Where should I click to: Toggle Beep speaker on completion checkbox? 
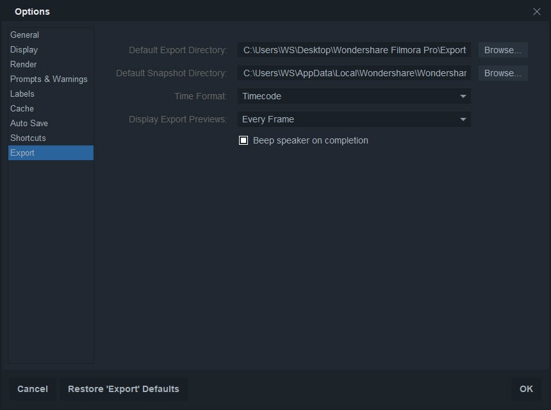tap(243, 140)
